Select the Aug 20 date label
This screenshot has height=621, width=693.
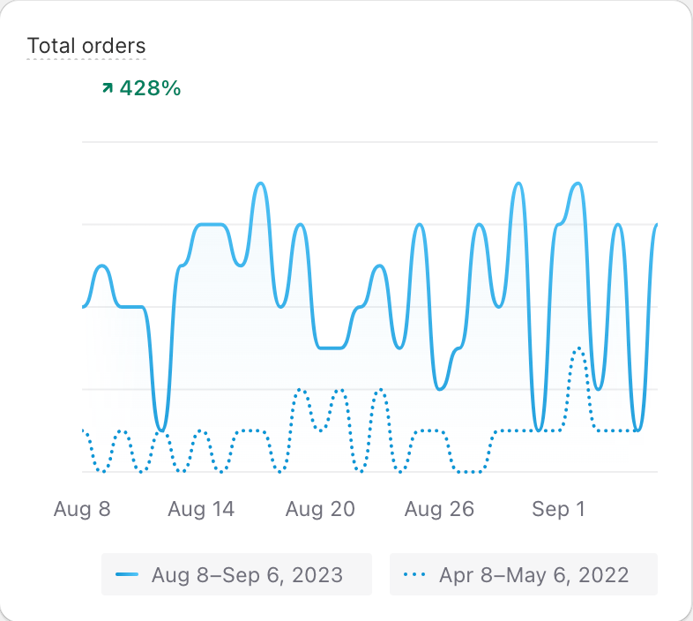click(x=320, y=509)
